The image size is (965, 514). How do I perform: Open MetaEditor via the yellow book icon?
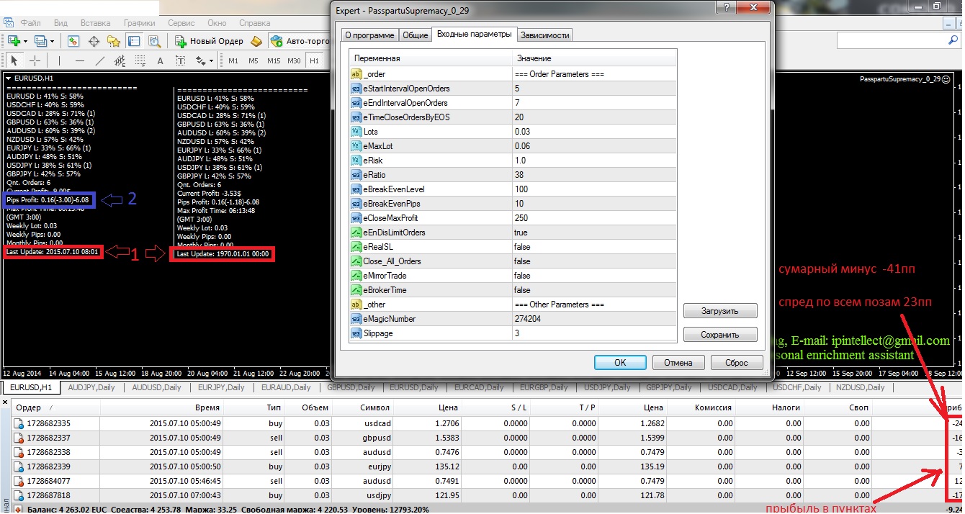click(258, 41)
